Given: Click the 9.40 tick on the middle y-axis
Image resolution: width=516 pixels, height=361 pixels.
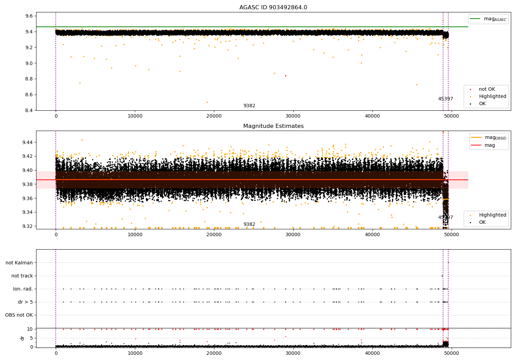Looking at the screenshot, I should 28,171.
